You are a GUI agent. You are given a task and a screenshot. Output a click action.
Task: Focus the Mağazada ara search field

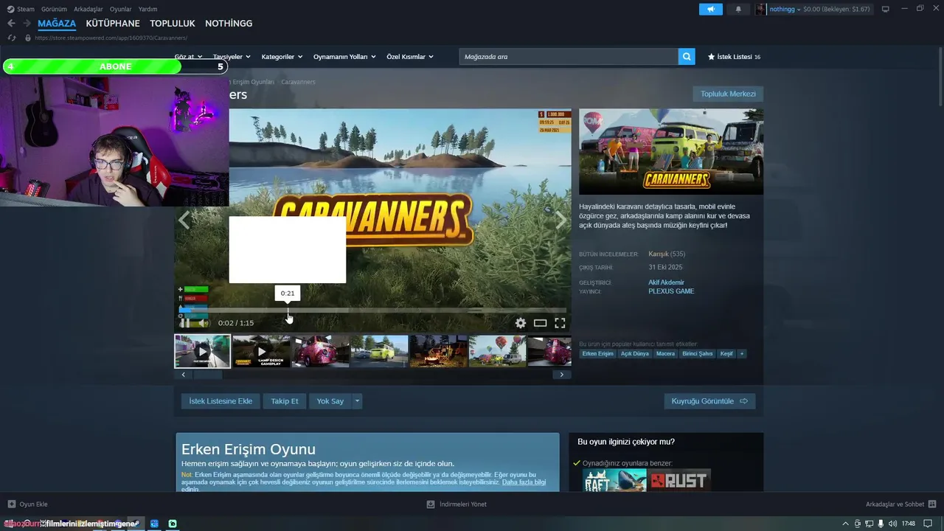click(569, 57)
